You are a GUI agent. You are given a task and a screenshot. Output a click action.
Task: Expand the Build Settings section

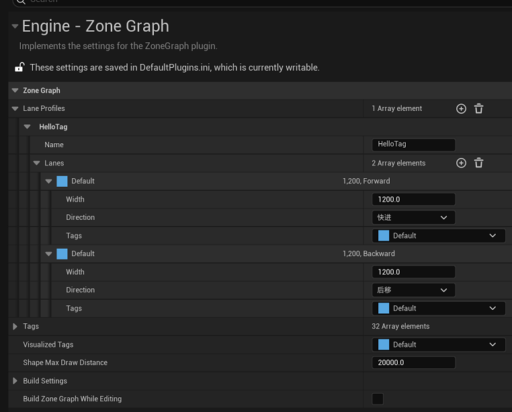[15, 381]
